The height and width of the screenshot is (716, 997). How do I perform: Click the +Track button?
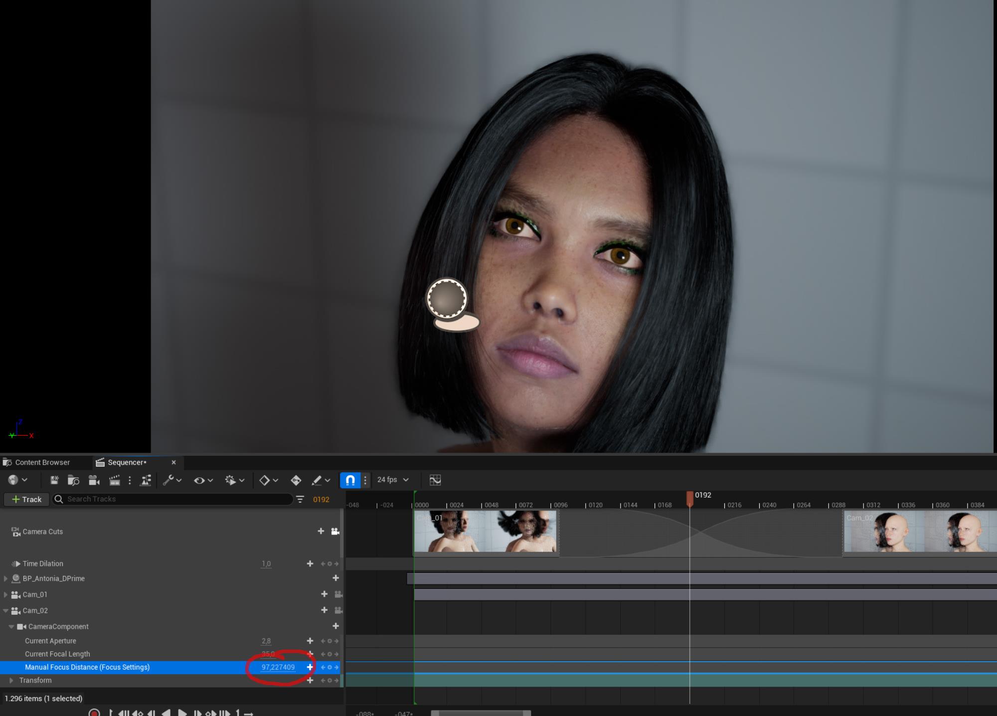pyautogui.click(x=27, y=499)
